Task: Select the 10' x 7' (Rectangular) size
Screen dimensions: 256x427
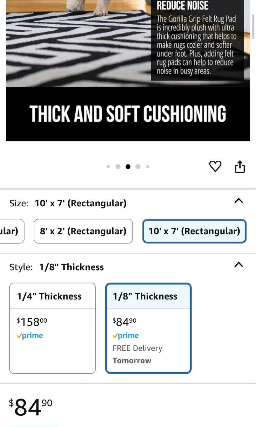Action: click(x=194, y=231)
